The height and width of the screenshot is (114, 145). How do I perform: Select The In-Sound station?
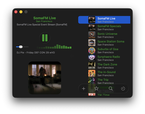click(x=104, y=73)
